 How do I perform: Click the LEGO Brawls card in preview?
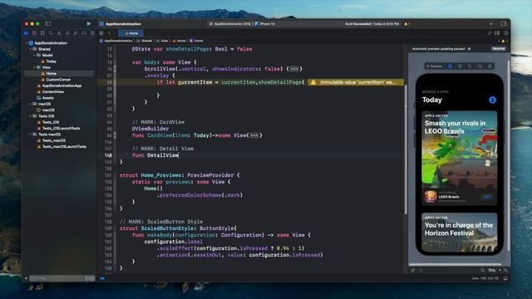click(460, 158)
